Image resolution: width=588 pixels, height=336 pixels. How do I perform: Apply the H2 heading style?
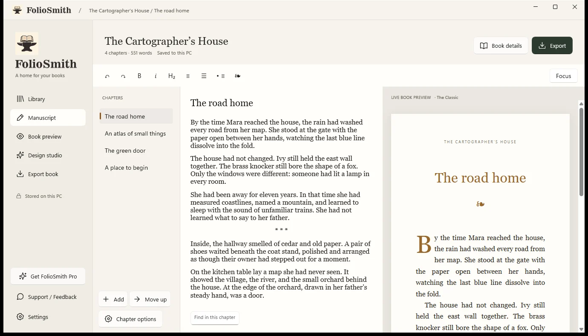[x=172, y=76]
